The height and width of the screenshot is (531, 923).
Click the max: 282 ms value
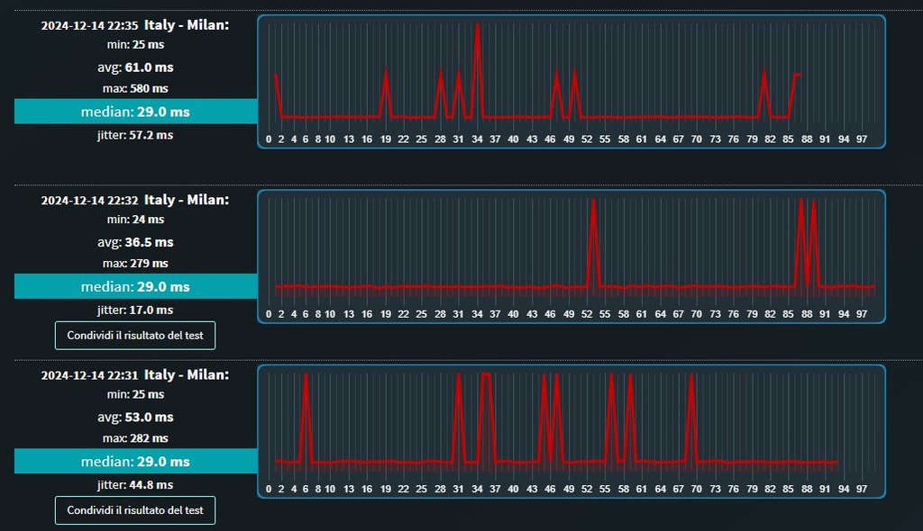(135, 437)
